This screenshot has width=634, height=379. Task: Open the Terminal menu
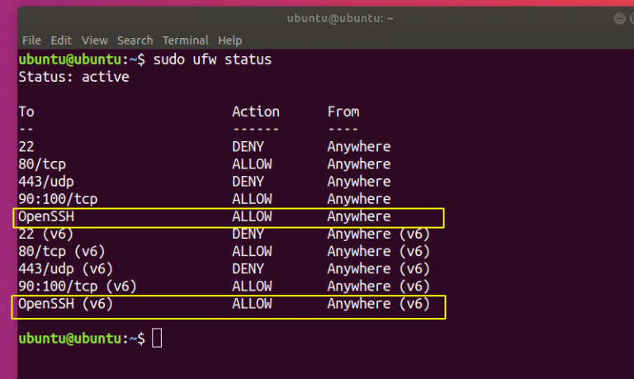[x=185, y=40]
